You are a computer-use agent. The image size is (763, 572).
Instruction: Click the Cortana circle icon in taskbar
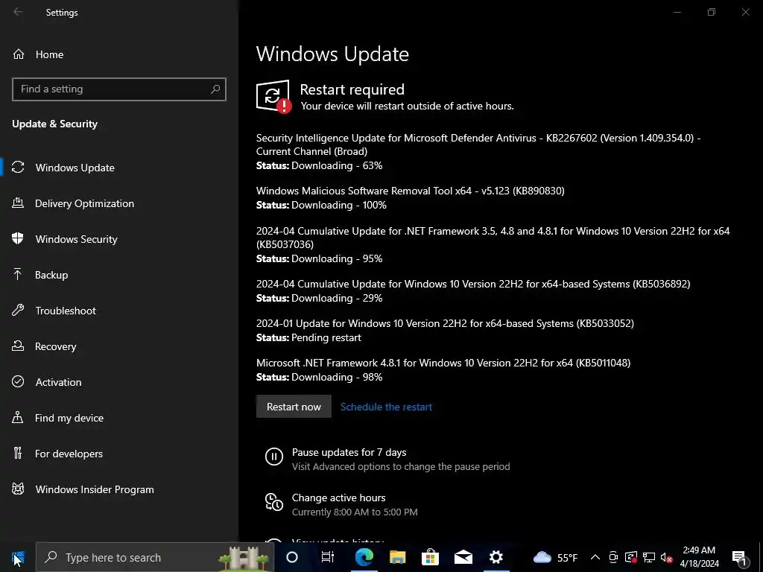coord(292,557)
